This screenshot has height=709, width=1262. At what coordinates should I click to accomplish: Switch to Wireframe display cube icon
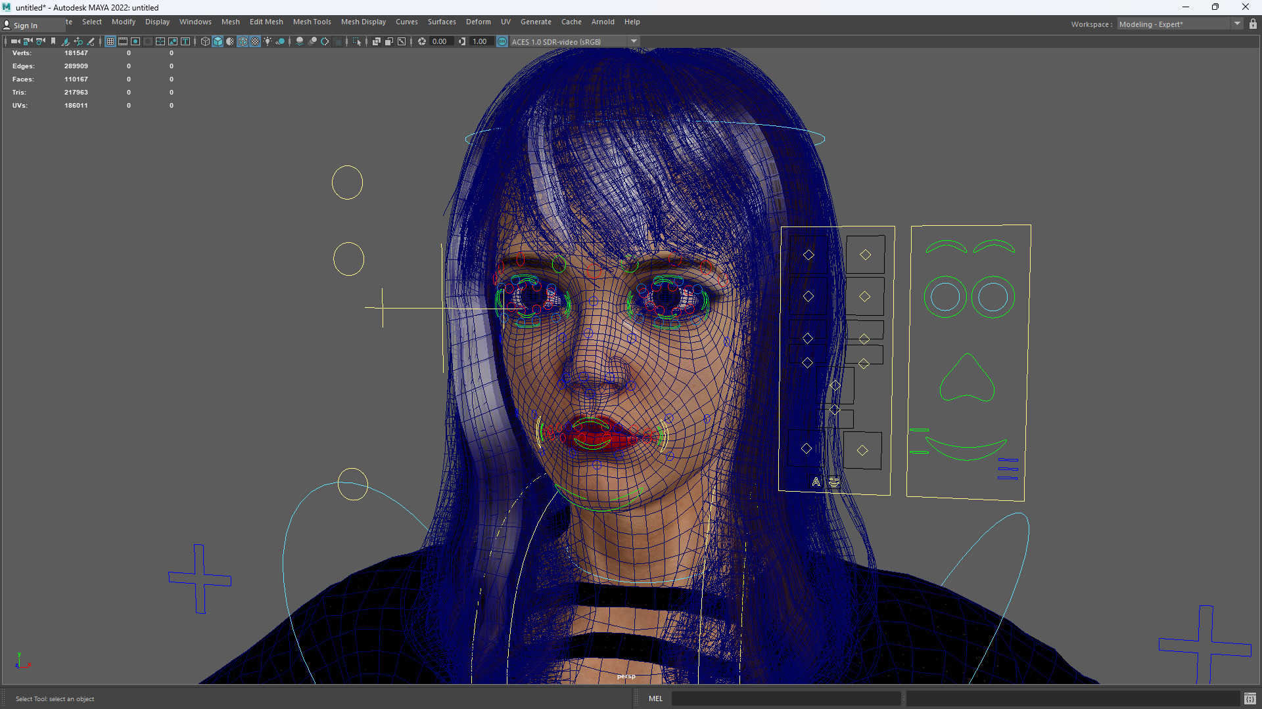point(205,41)
